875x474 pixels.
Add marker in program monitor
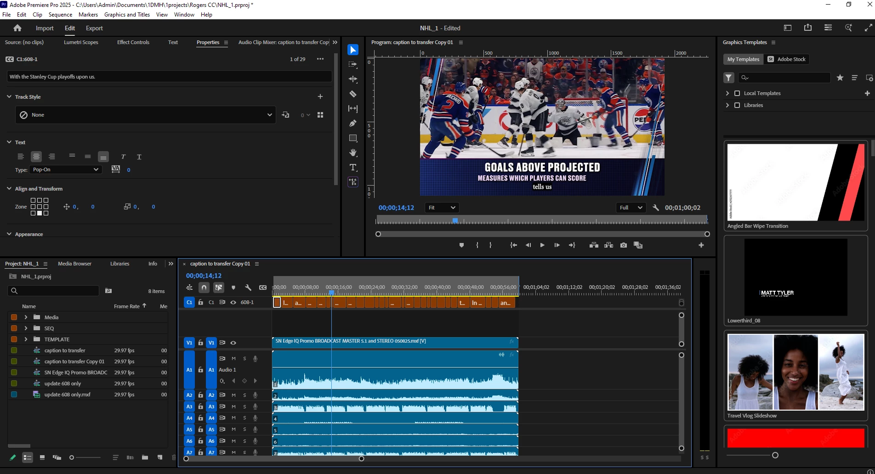point(461,245)
